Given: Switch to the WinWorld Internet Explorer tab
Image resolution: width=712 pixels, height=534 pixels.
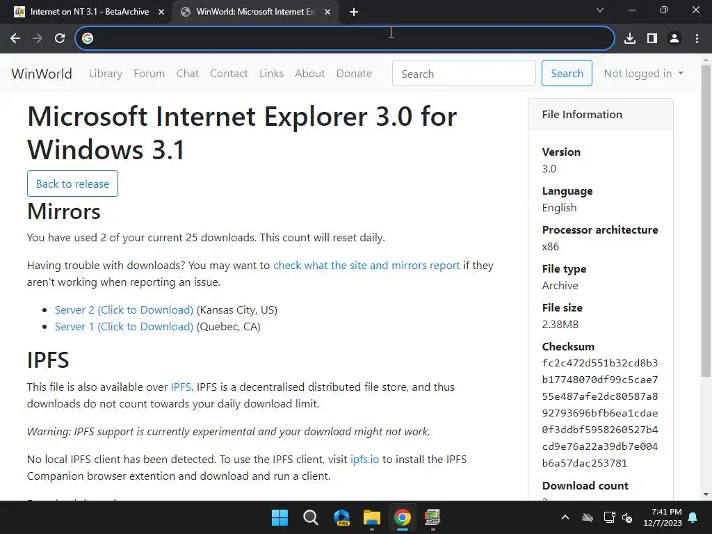Looking at the screenshot, I should point(255,12).
